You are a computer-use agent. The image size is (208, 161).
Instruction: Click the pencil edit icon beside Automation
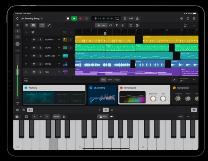[x=174, y=80]
